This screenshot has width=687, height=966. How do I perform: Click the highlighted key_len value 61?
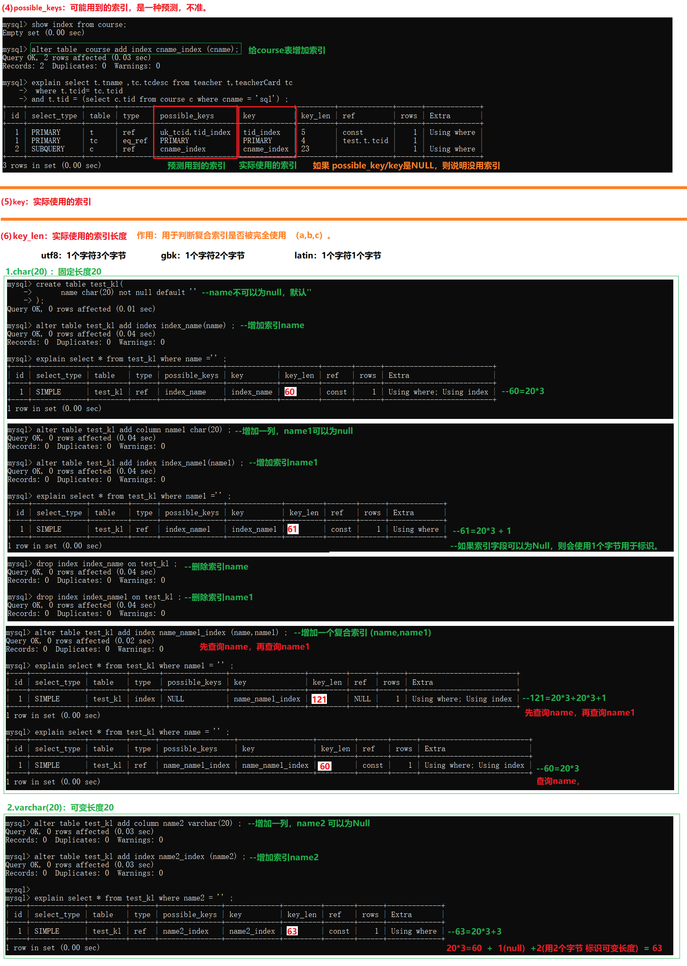click(x=292, y=529)
